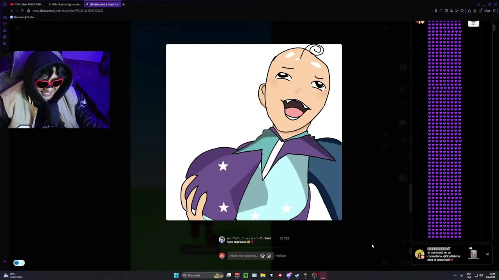Open the browser downloads icon

(x=480, y=10)
